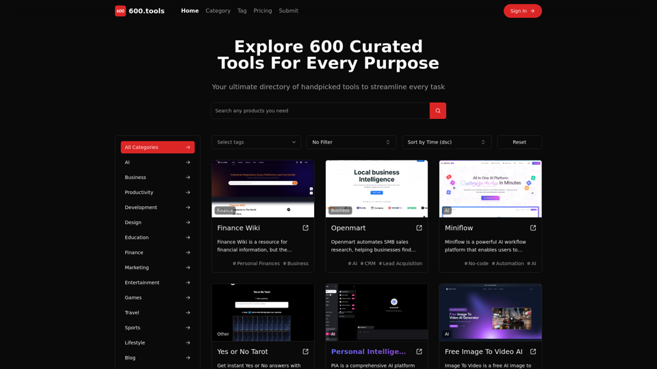Open Pricing navigation item

[x=263, y=11]
